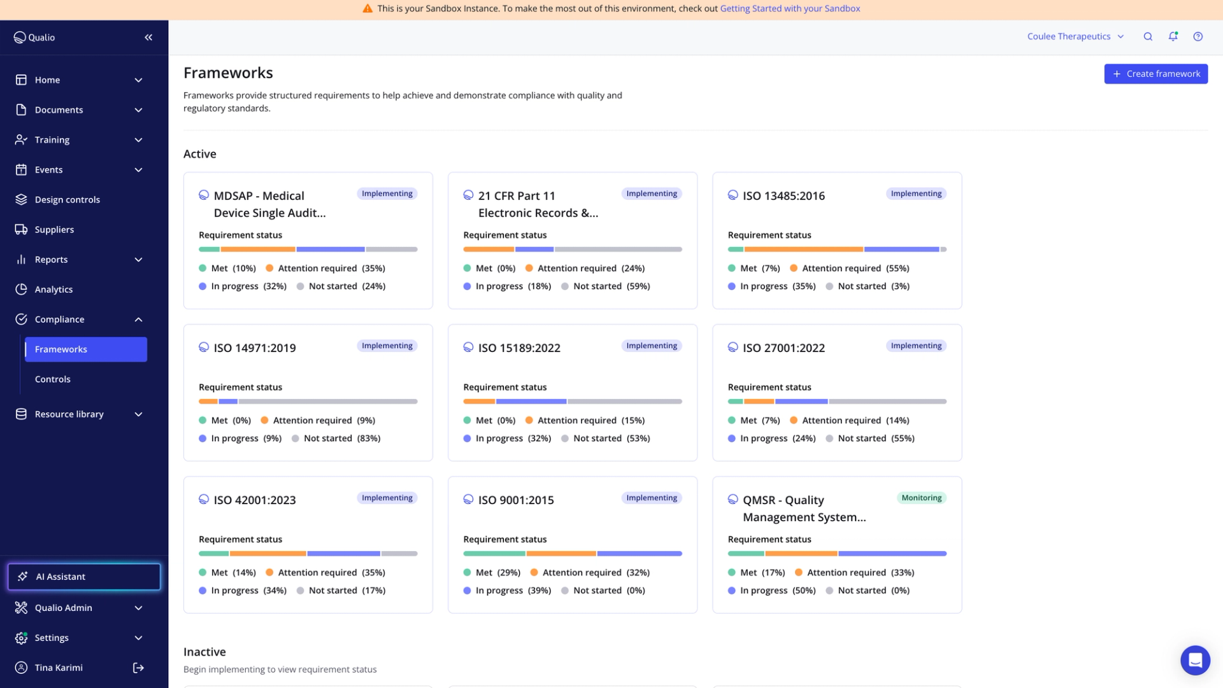
Task: Click the Compliance checkmark icon
Action: (21, 319)
